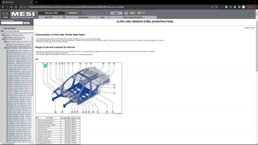Click the printer icon next to Manual type
The height and width of the screenshot is (145, 258).
coord(2,31)
